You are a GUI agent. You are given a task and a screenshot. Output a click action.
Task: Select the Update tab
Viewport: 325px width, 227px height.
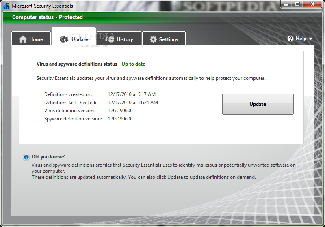[74, 36]
